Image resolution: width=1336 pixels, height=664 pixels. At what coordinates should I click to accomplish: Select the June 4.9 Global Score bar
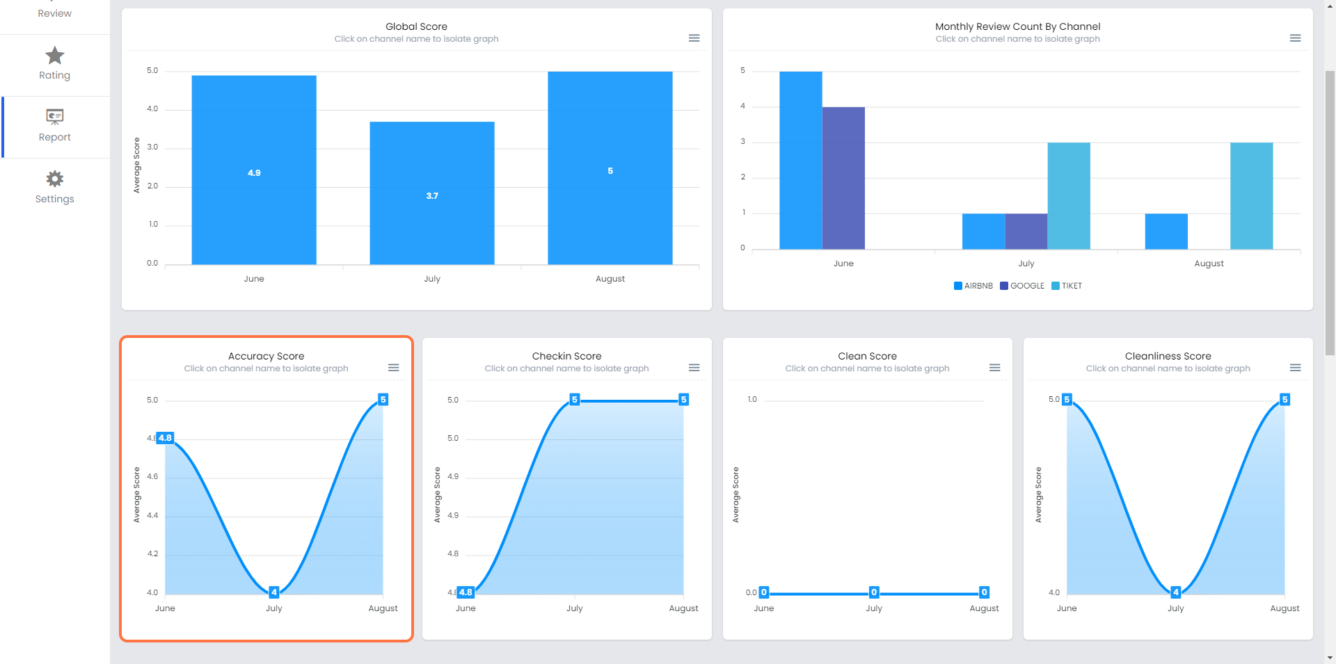(254, 170)
